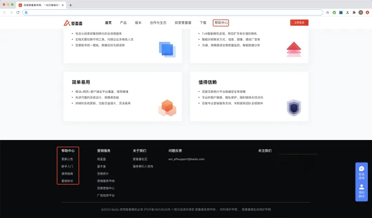Click the blue stacked squares icon
The height and width of the screenshot is (218, 372).
click(x=167, y=50)
